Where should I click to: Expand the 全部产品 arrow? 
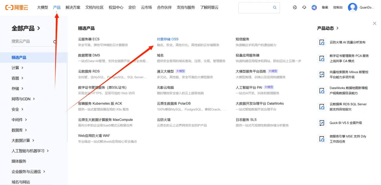point(39,28)
